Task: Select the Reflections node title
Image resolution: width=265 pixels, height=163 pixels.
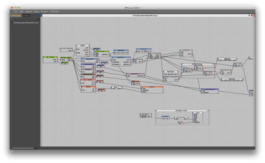Action: 88,74
